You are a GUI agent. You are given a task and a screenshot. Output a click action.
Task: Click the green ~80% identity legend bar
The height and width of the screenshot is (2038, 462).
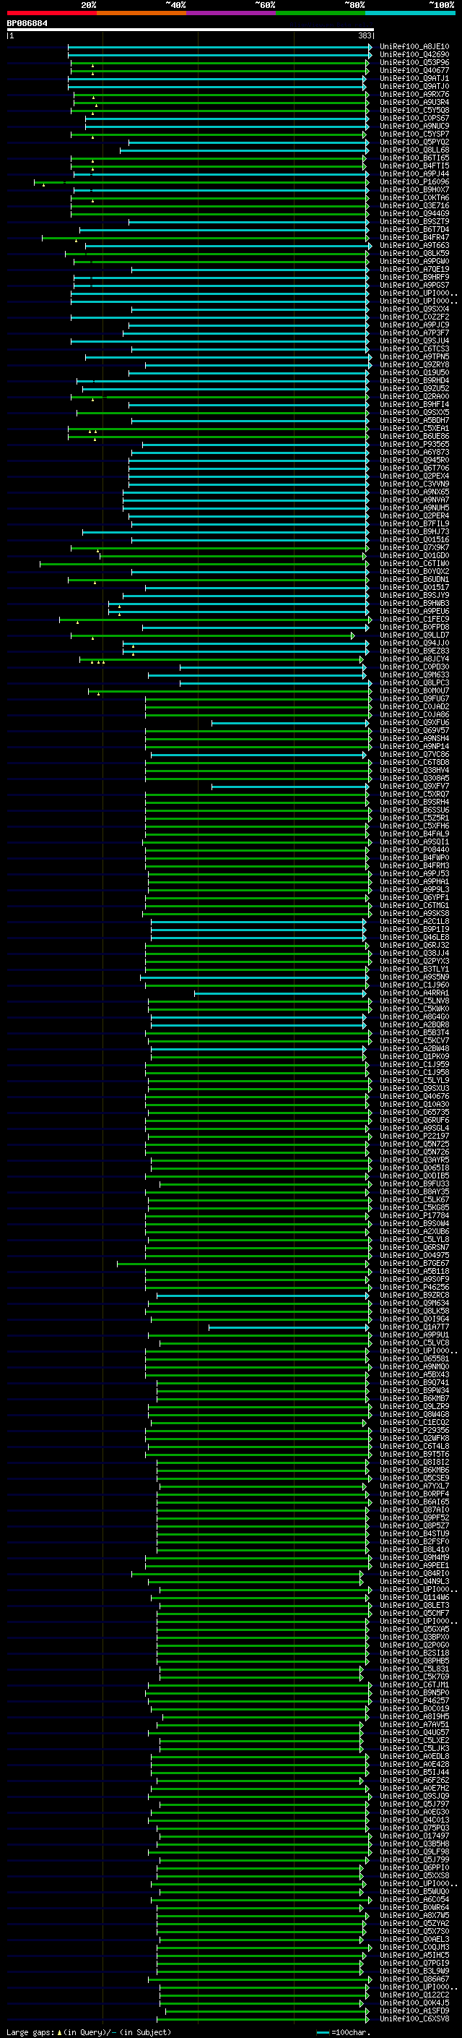(x=321, y=13)
